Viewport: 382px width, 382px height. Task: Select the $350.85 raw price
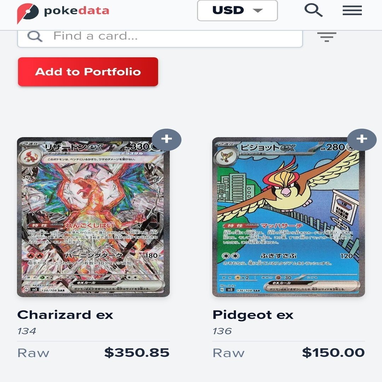click(137, 353)
